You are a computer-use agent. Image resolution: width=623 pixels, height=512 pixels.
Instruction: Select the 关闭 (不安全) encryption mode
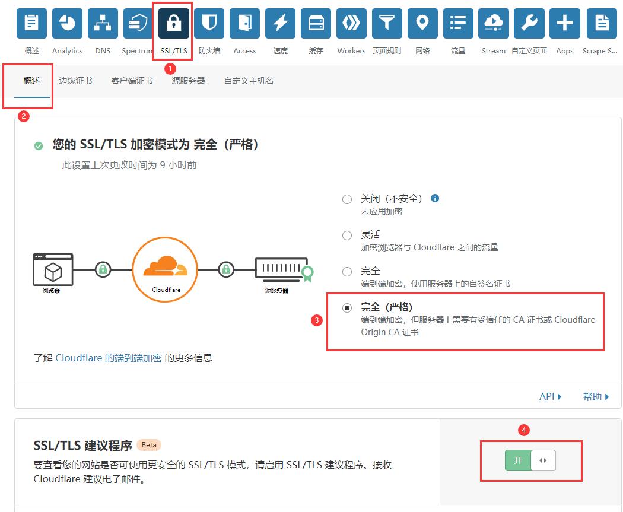[x=347, y=199]
